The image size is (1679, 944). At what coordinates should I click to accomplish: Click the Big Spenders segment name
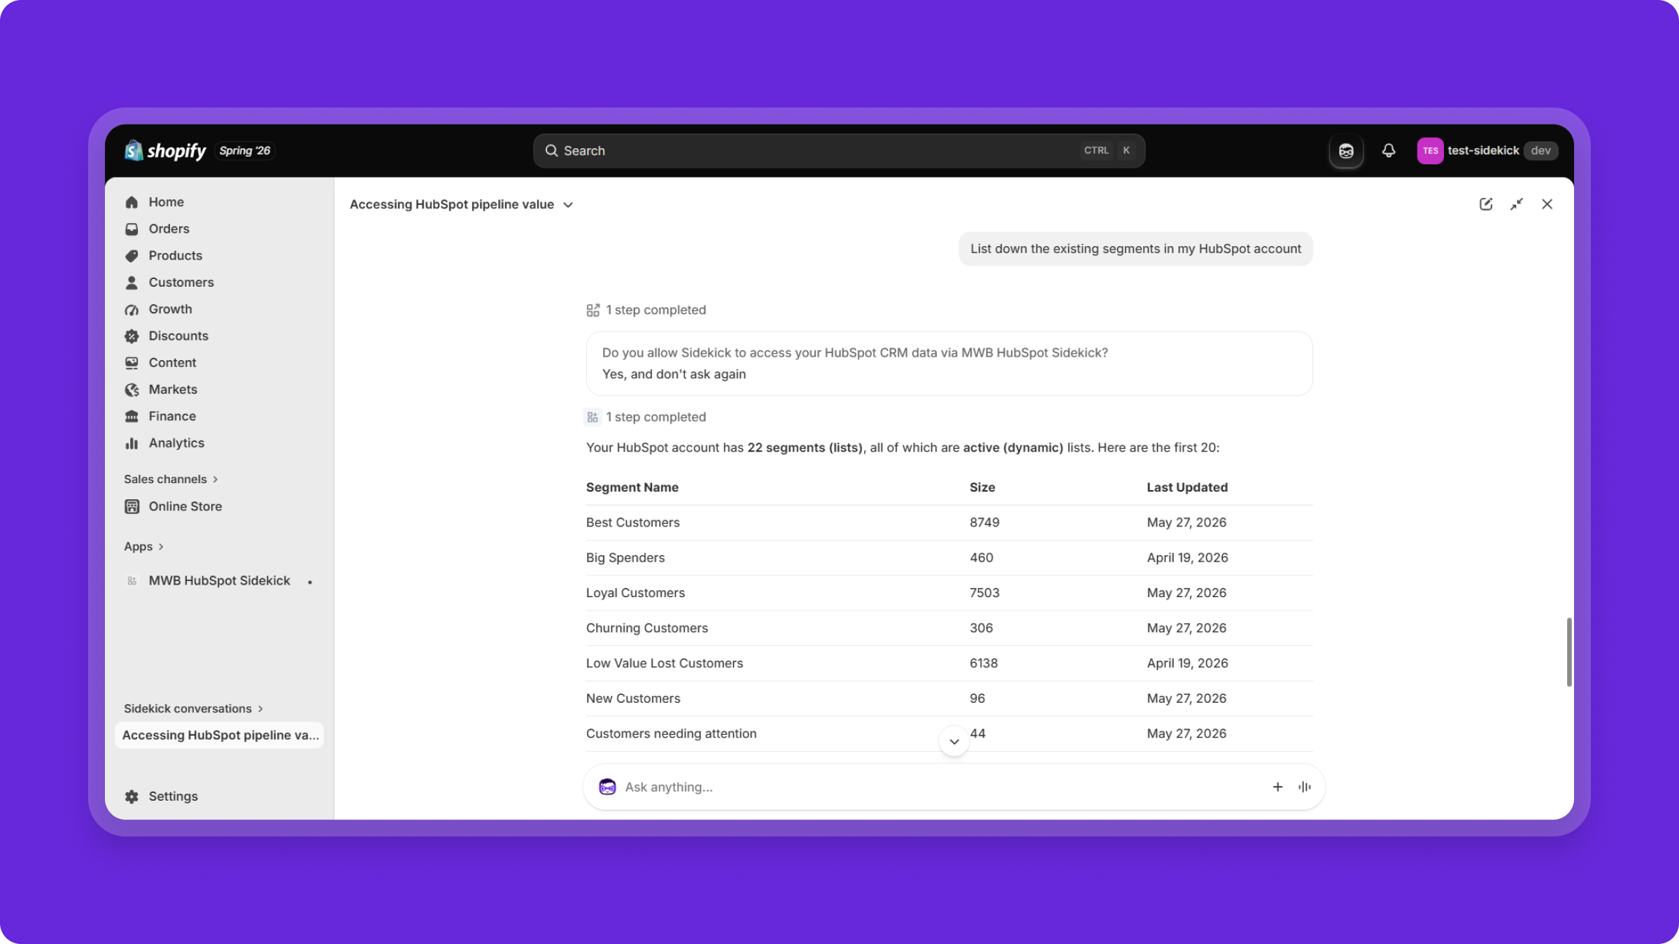(x=625, y=557)
